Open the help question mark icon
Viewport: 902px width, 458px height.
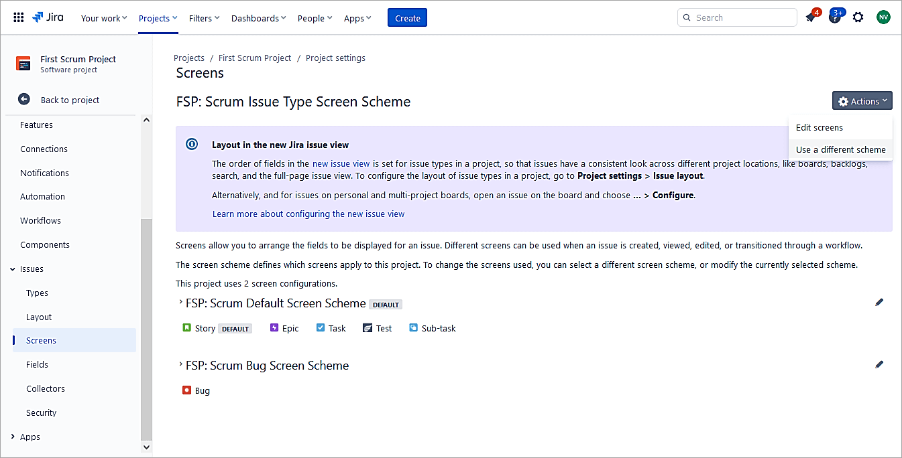834,18
